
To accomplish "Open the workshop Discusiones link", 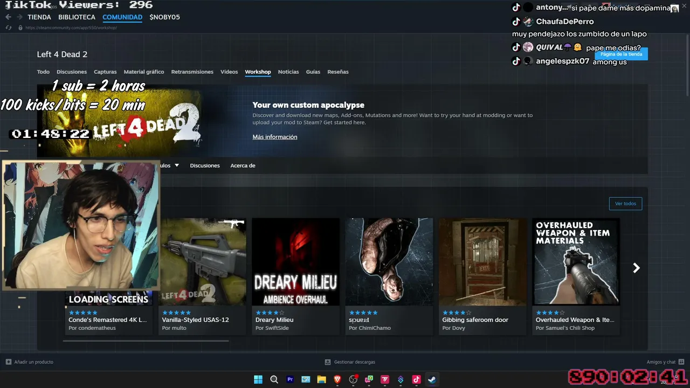I will click(x=205, y=165).
